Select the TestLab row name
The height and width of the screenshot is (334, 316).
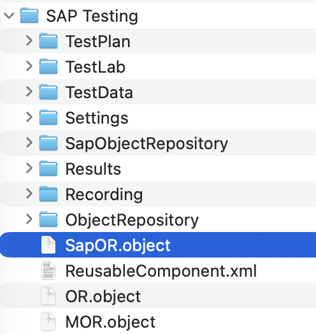[96, 67]
